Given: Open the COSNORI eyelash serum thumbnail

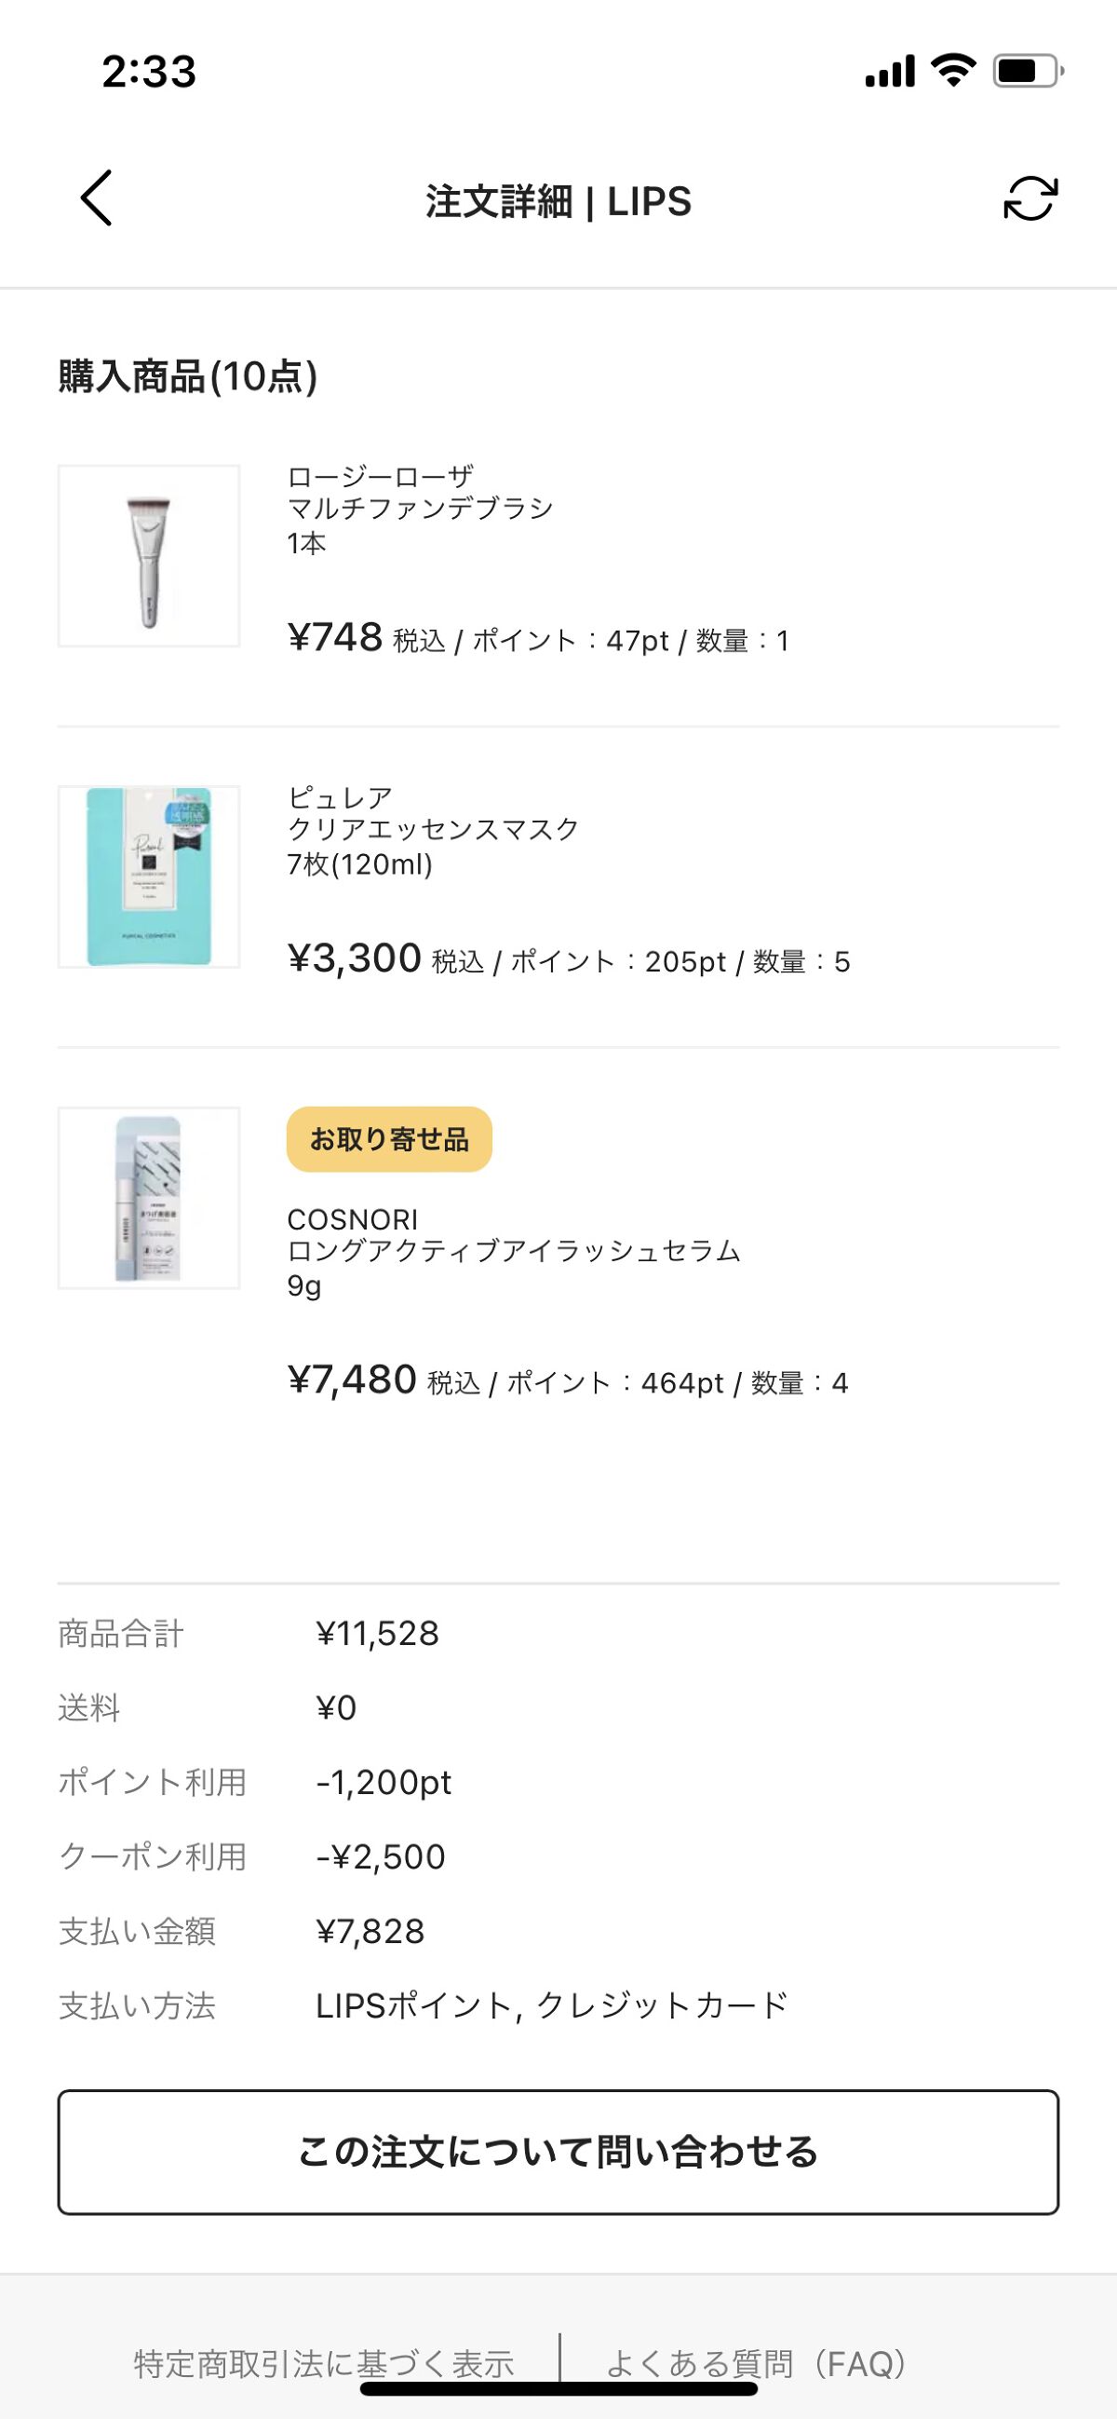Looking at the screenshot, I should click(x=149, y=1198).
